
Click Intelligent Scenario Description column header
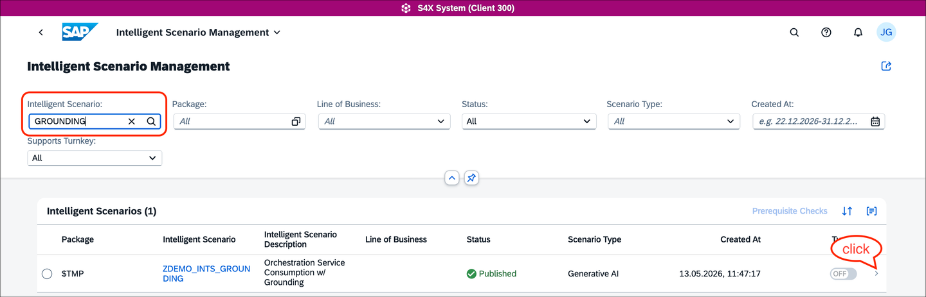click(300, 239)
